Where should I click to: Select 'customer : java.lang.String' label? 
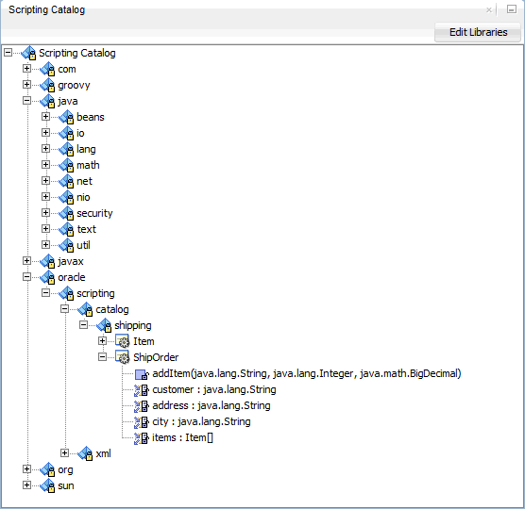(214, 389)
